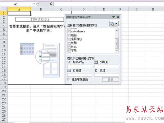
Task: Click the Name Box showing A1
Action: pyautogui.click(x=16, y=4)
